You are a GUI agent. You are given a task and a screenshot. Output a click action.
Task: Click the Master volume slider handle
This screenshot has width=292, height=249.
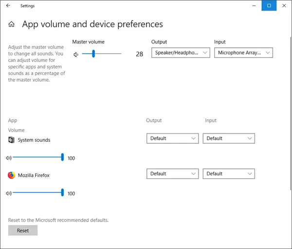[x=93, y=54]
